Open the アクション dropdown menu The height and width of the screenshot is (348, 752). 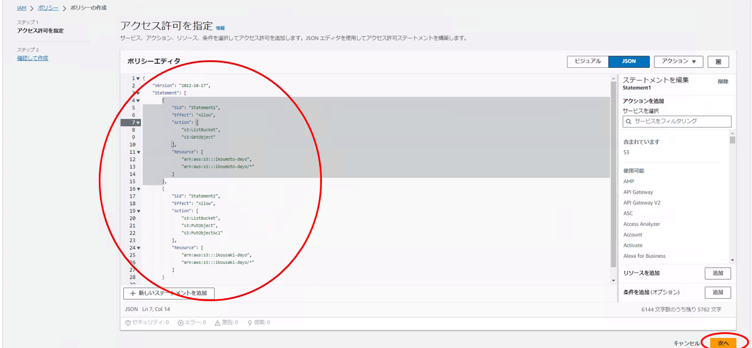pyautogui.click(x=678, y=61)
